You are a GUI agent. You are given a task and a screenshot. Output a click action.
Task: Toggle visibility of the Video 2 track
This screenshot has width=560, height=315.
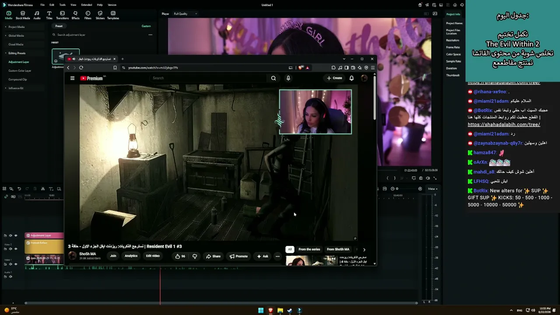(x=16, y=249)
